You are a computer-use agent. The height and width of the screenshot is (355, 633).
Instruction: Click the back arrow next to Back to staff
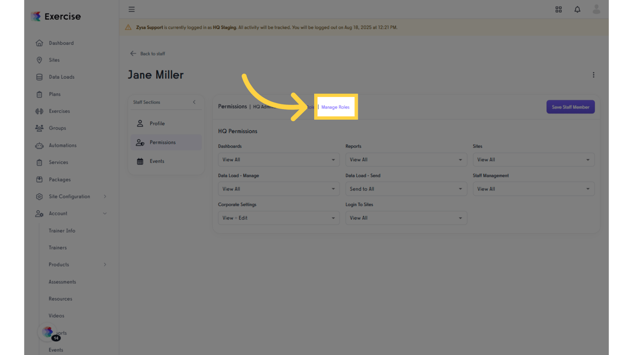[133, 53]
